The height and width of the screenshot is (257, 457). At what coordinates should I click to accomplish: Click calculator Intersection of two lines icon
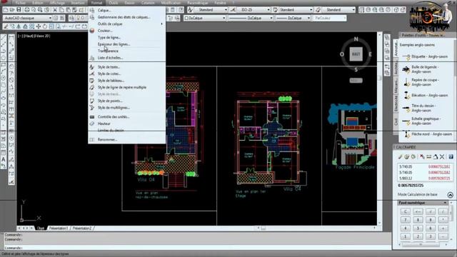(442, 157)
